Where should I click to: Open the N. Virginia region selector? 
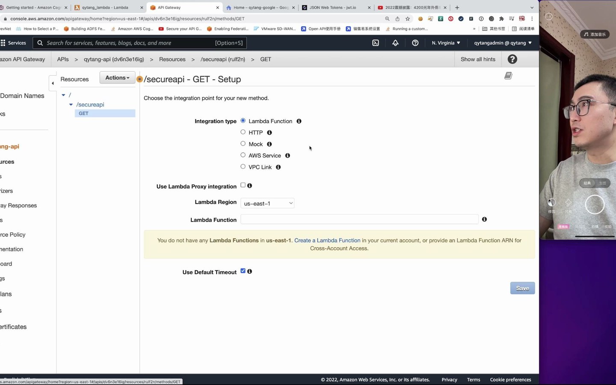446,43
